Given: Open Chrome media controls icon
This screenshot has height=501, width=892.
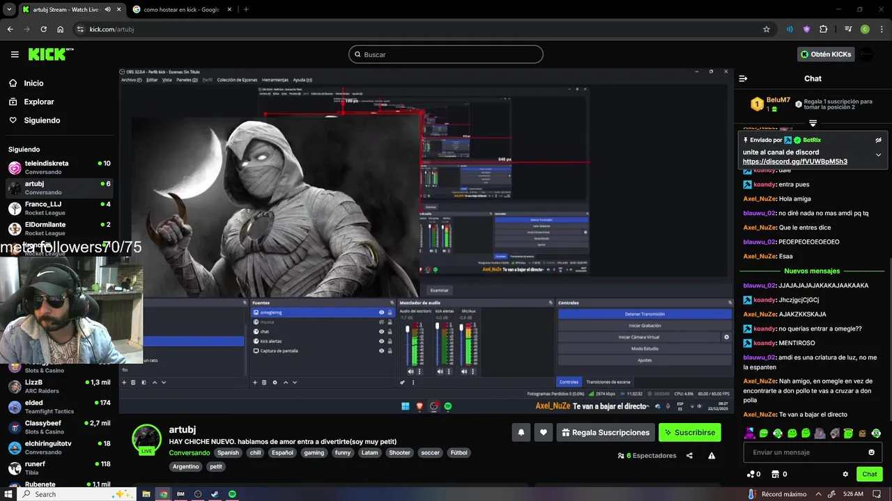Looking at the screenshot, I should pyautogui.click(x=848, y=29).
